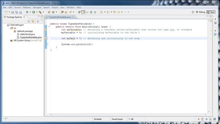Toggle Block Selection Mode button
This screenshot has width=220, height=124.
91,12
